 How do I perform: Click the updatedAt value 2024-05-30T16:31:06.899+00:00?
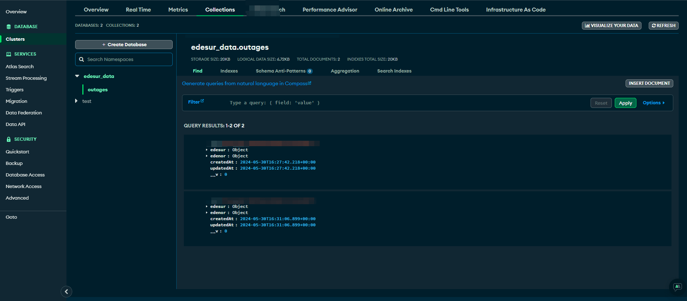pos(278,225)
